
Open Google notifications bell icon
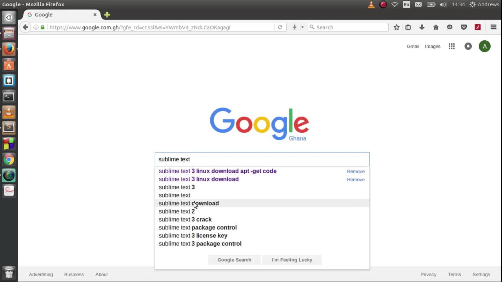pos(468,46)
